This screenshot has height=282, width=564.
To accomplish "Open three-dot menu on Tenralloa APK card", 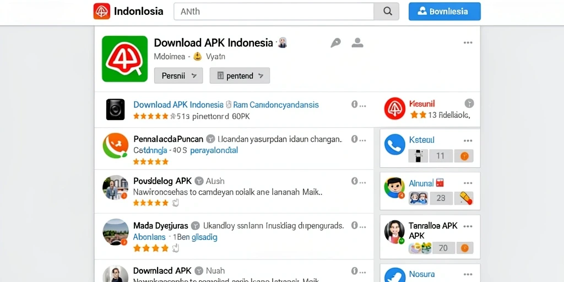I will (468, 226).
